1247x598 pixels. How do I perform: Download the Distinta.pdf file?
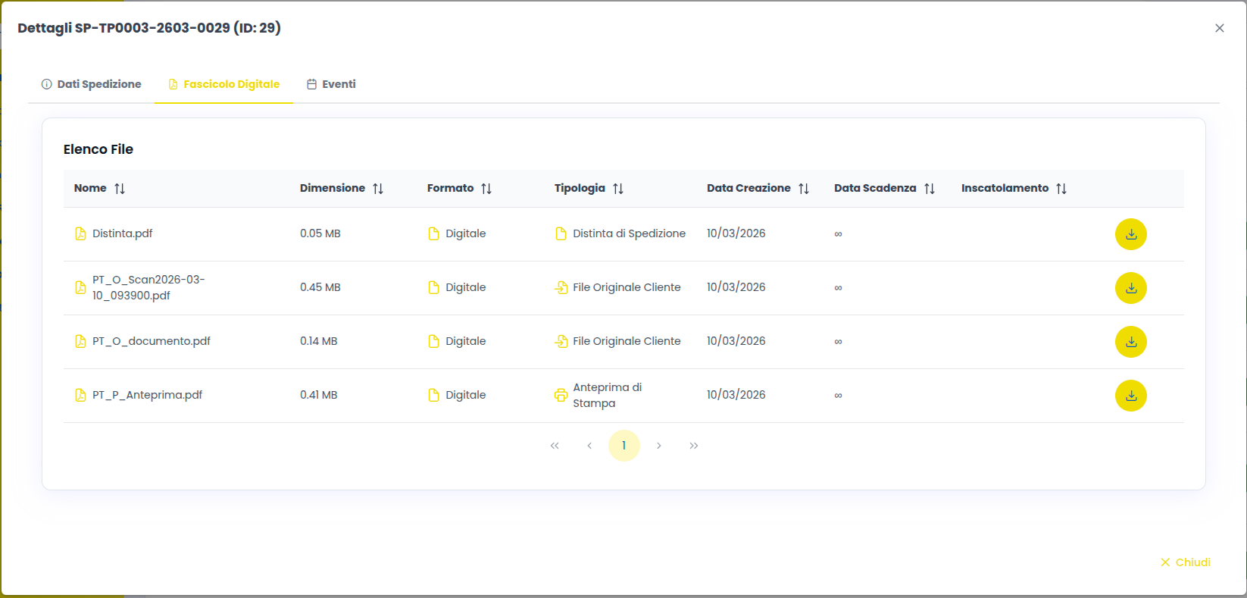tap(1130, 234)
